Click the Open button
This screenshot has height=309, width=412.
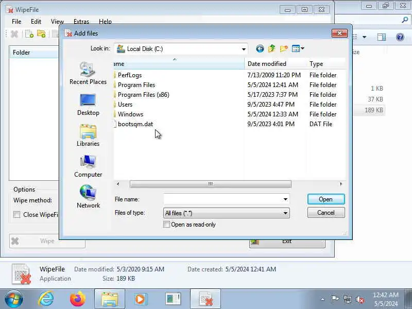tap(326, 199)
